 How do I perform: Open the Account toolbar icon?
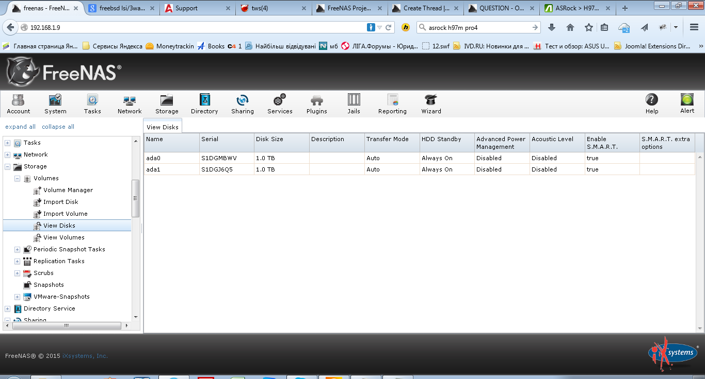pos(18,104)
